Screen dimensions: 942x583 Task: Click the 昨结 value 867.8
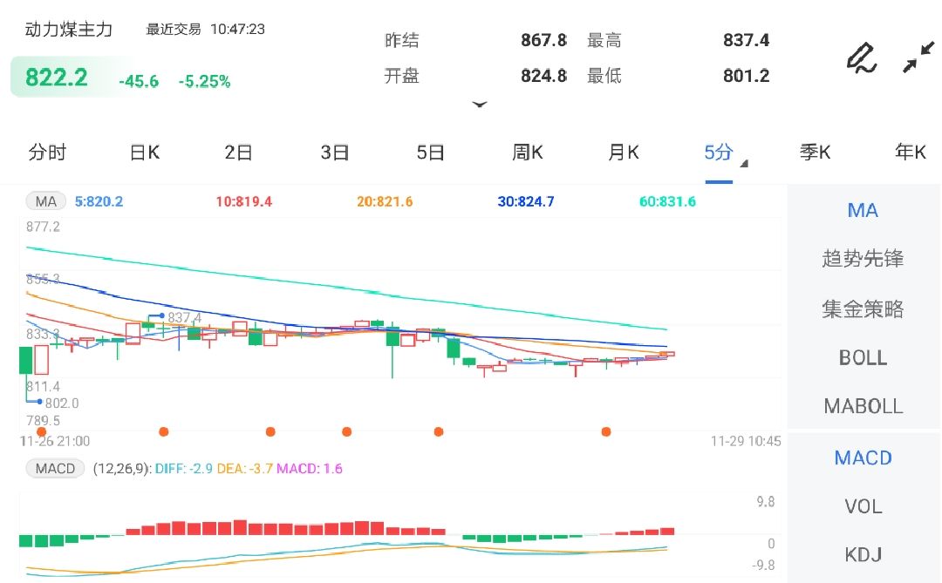click(x=543, y=40)
